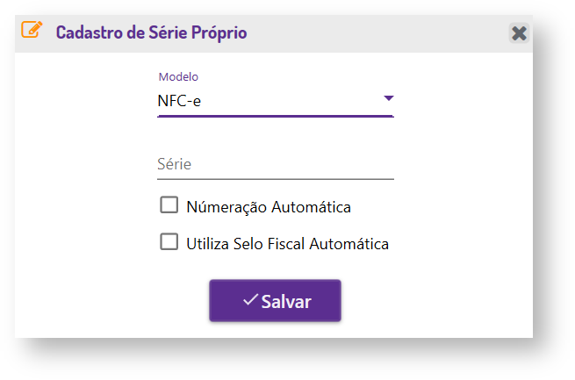Click the edit pencil icon in header

(x=32, y=32)
